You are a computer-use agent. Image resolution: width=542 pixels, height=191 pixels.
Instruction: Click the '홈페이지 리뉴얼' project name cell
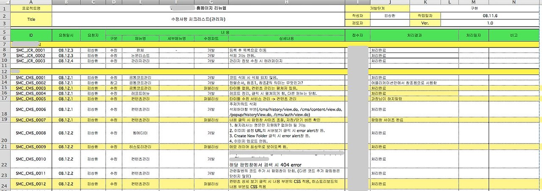pyautogui.click(x=199, y=8)
